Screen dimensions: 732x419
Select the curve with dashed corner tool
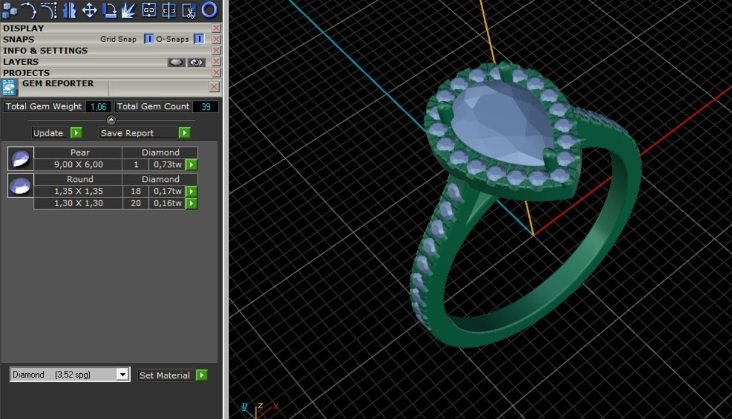pyautogui.click(x=49, y=10)
